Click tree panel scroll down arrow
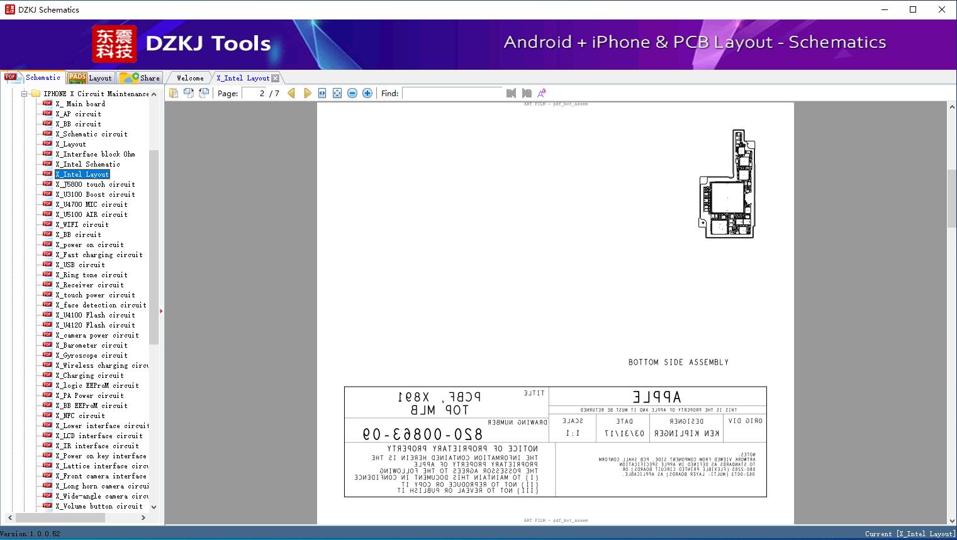 click(154, 507)
